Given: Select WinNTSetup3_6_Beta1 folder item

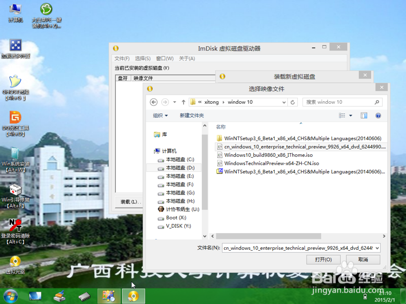Looking at the screenshot, I should (x=299, y=138).
